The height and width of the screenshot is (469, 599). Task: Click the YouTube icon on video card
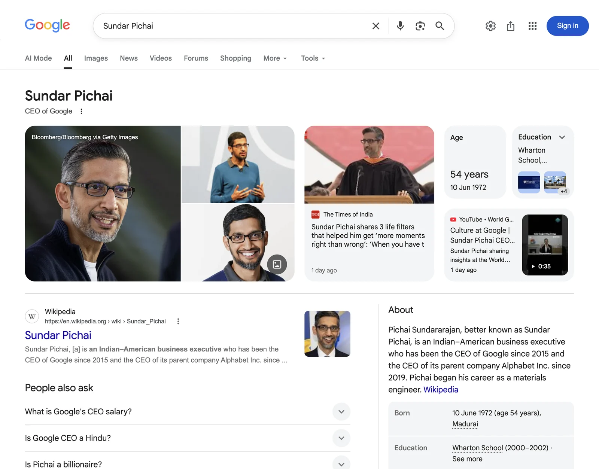coord(453,220)
